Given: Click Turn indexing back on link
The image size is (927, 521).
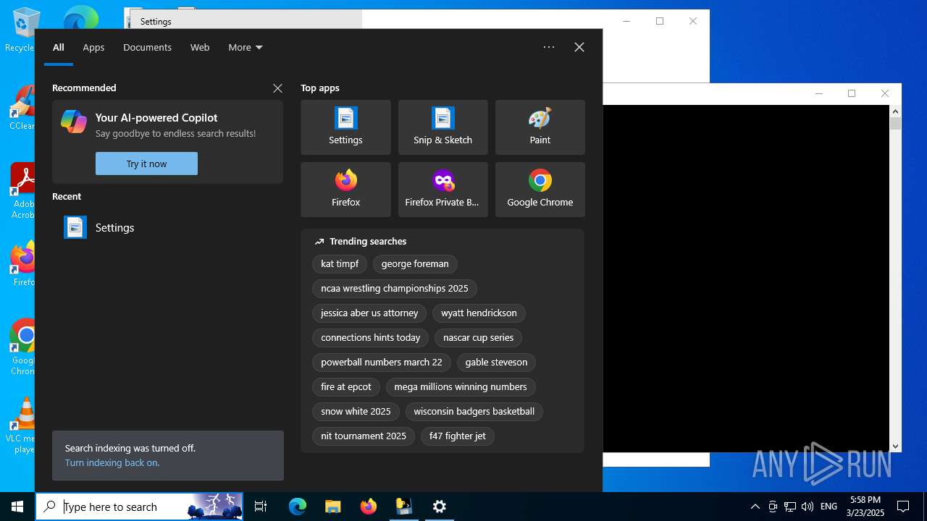Looking at the screenshot, I should click(x=112, y=462).
